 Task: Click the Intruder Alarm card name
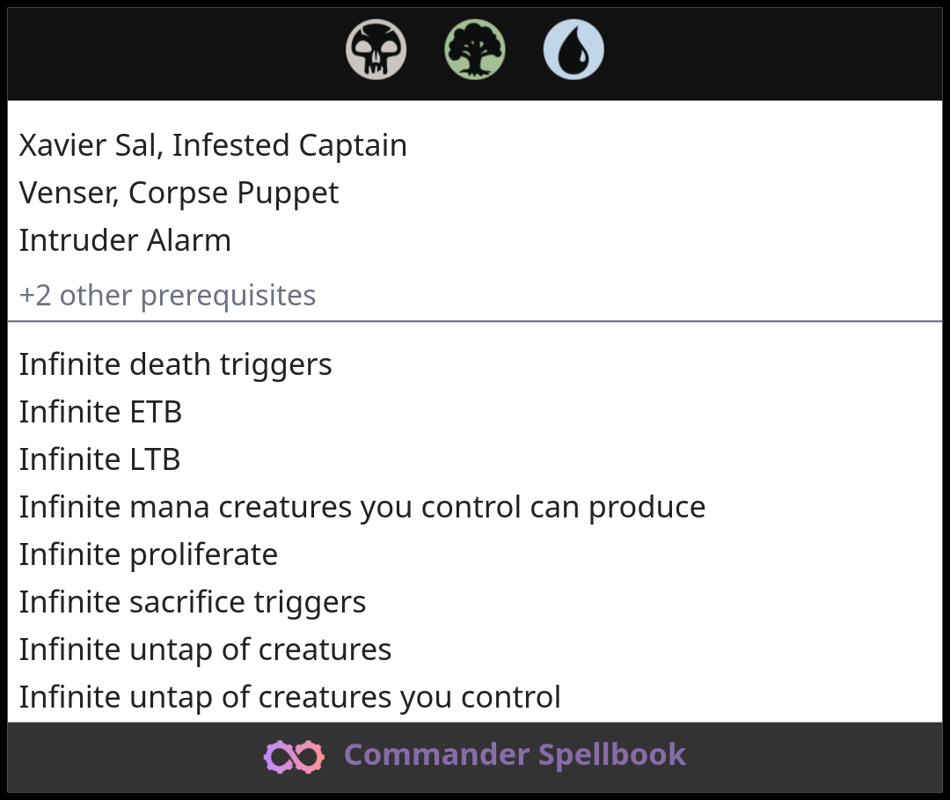pyautogui.click(x=125, y=240)
